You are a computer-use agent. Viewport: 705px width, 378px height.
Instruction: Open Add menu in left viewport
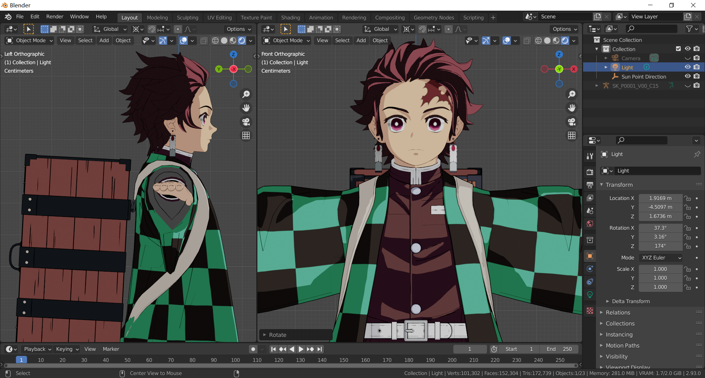point(104,40)
